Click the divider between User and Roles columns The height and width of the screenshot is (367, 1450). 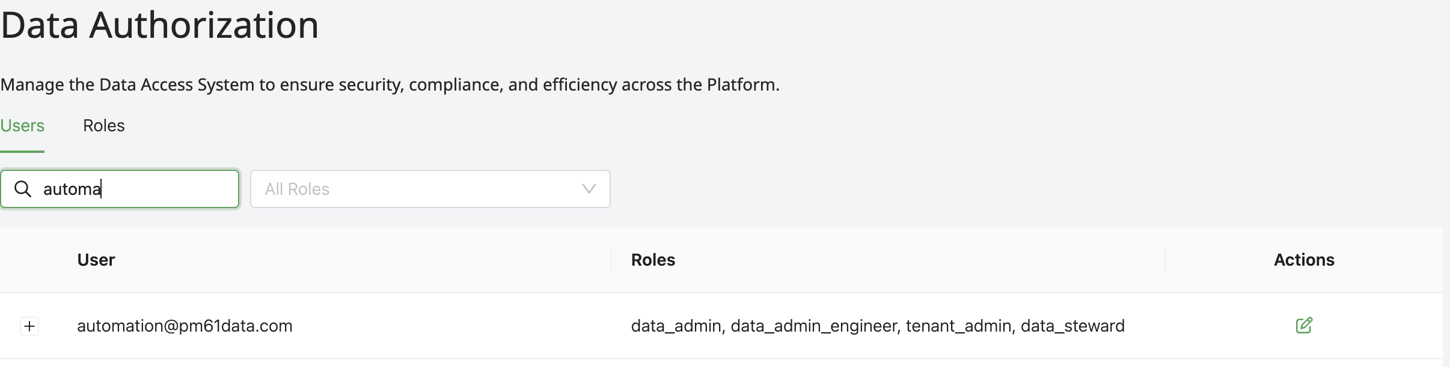coord(611,260)
